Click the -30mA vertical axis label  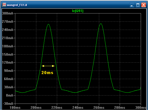[8, 104]
